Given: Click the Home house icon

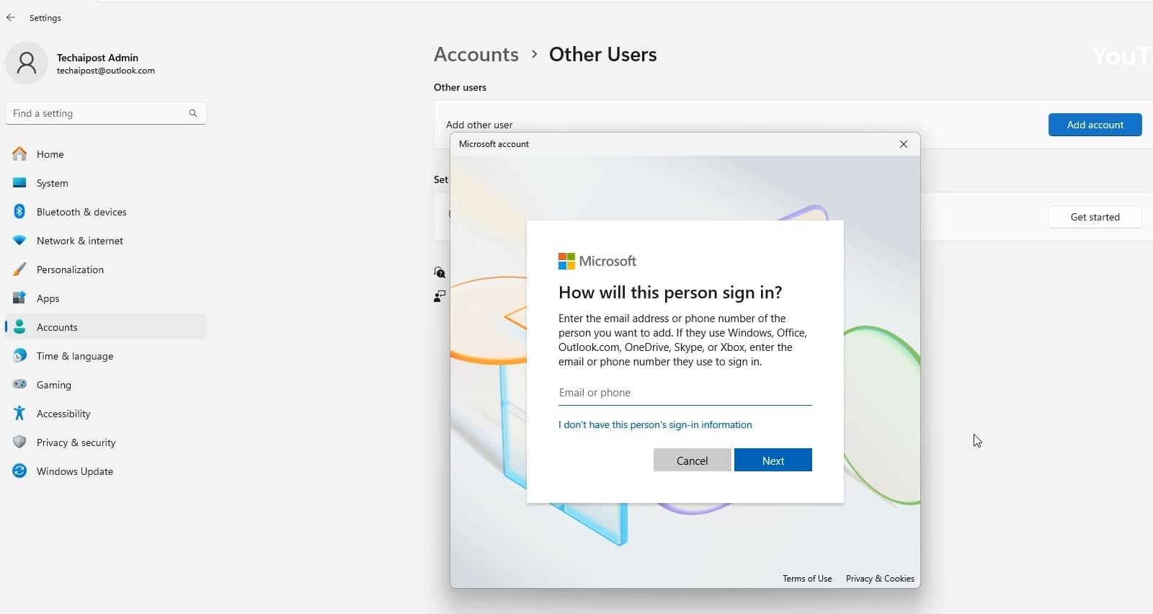Looking at the screenshot, I should (19, 153).
